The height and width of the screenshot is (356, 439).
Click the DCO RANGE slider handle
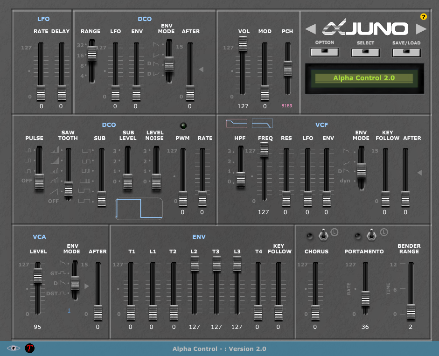click(92, 54)
